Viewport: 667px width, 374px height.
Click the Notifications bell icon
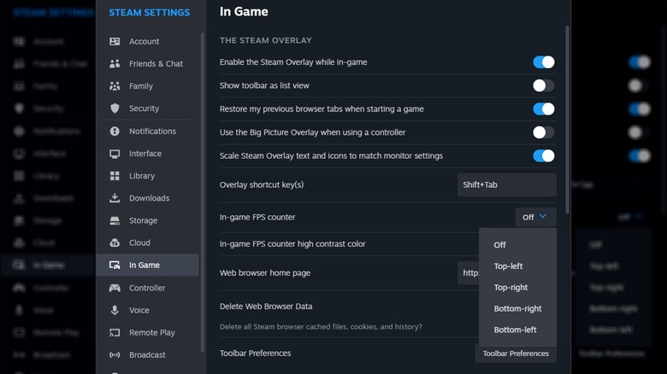(x=115, y=131)
